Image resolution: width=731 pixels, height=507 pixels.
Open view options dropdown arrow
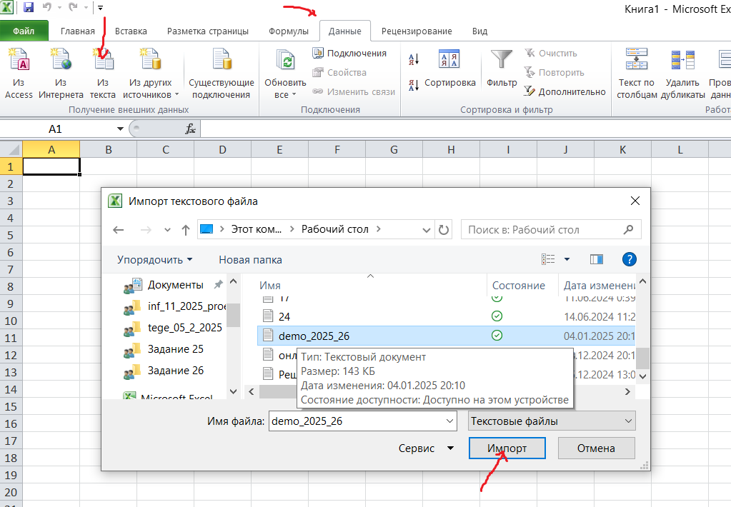click(567, 259)
